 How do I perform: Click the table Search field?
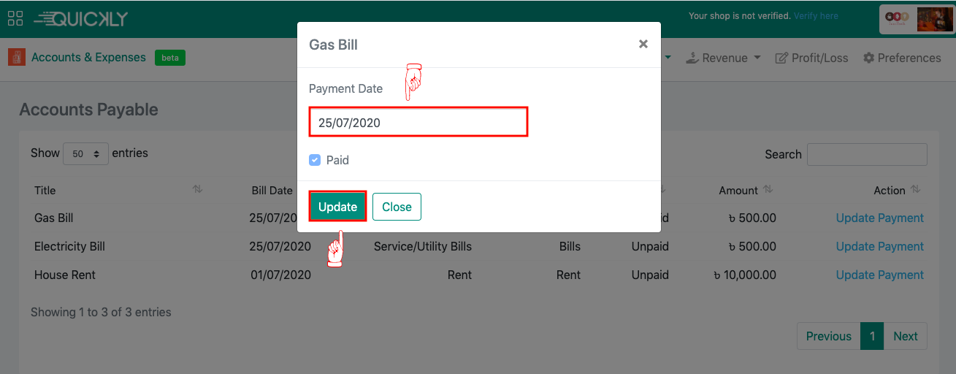[867, 154]
